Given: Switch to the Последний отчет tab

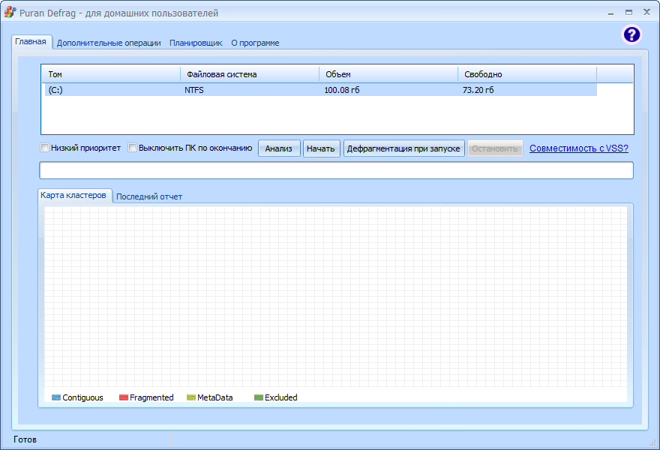Looking at the screenshot, I should [x=149, y=196].
